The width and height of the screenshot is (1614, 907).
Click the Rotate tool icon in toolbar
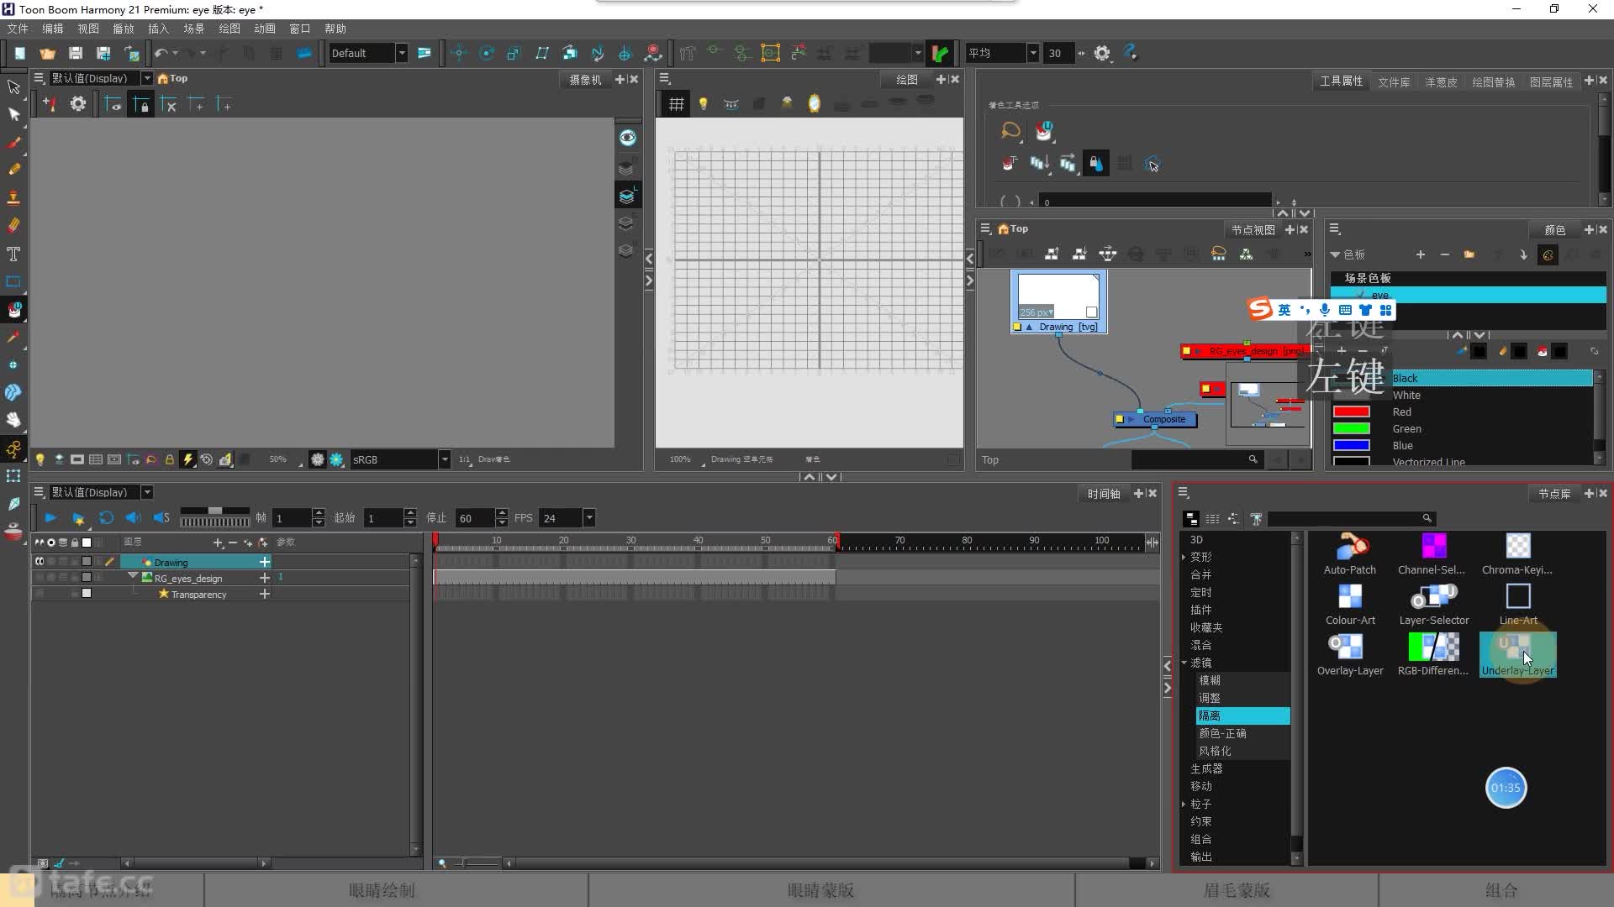(486, 53)
